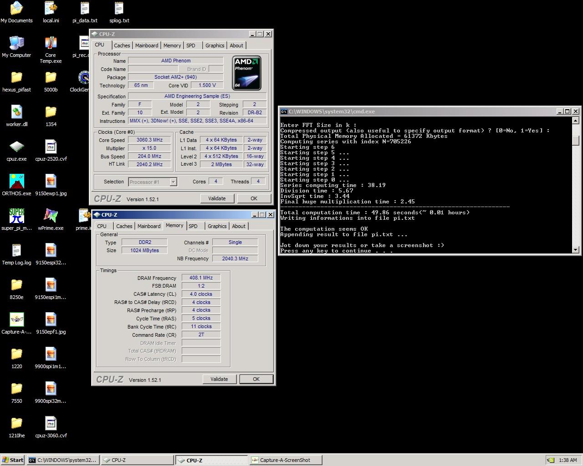Open SPD tab in top CPU-Z window
The image size is (583, 466).
[x=191, y=46]
